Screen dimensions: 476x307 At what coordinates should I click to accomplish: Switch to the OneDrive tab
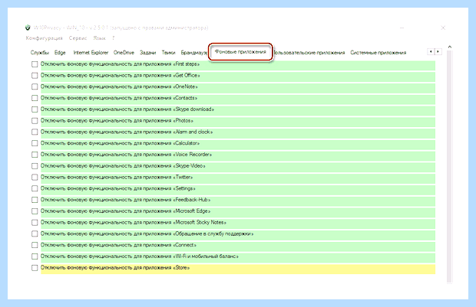pyautogui.click(x=124, y=52)
